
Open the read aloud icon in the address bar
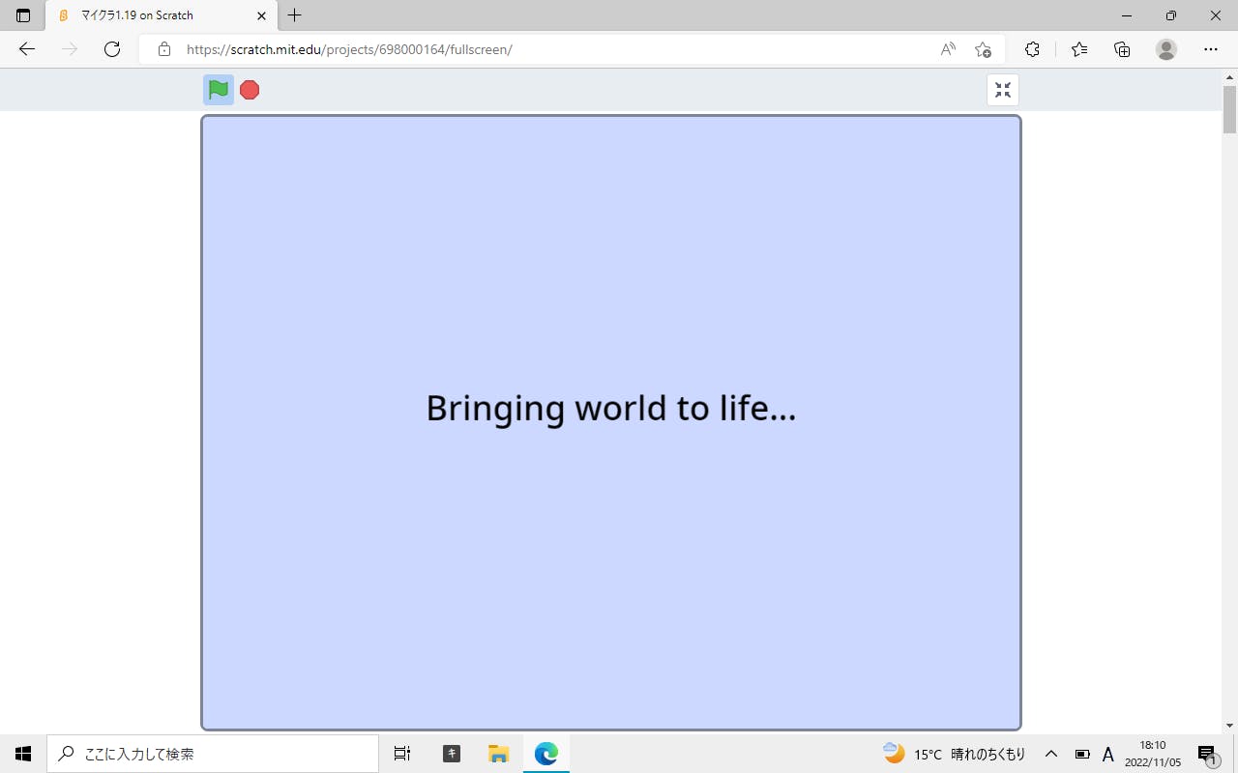[948, 49]
